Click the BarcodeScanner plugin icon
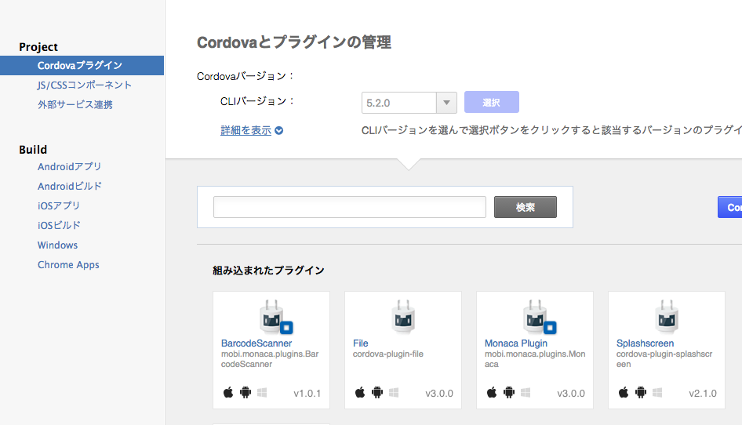This screenshot has width=742, height=425. tap(275, 317)
